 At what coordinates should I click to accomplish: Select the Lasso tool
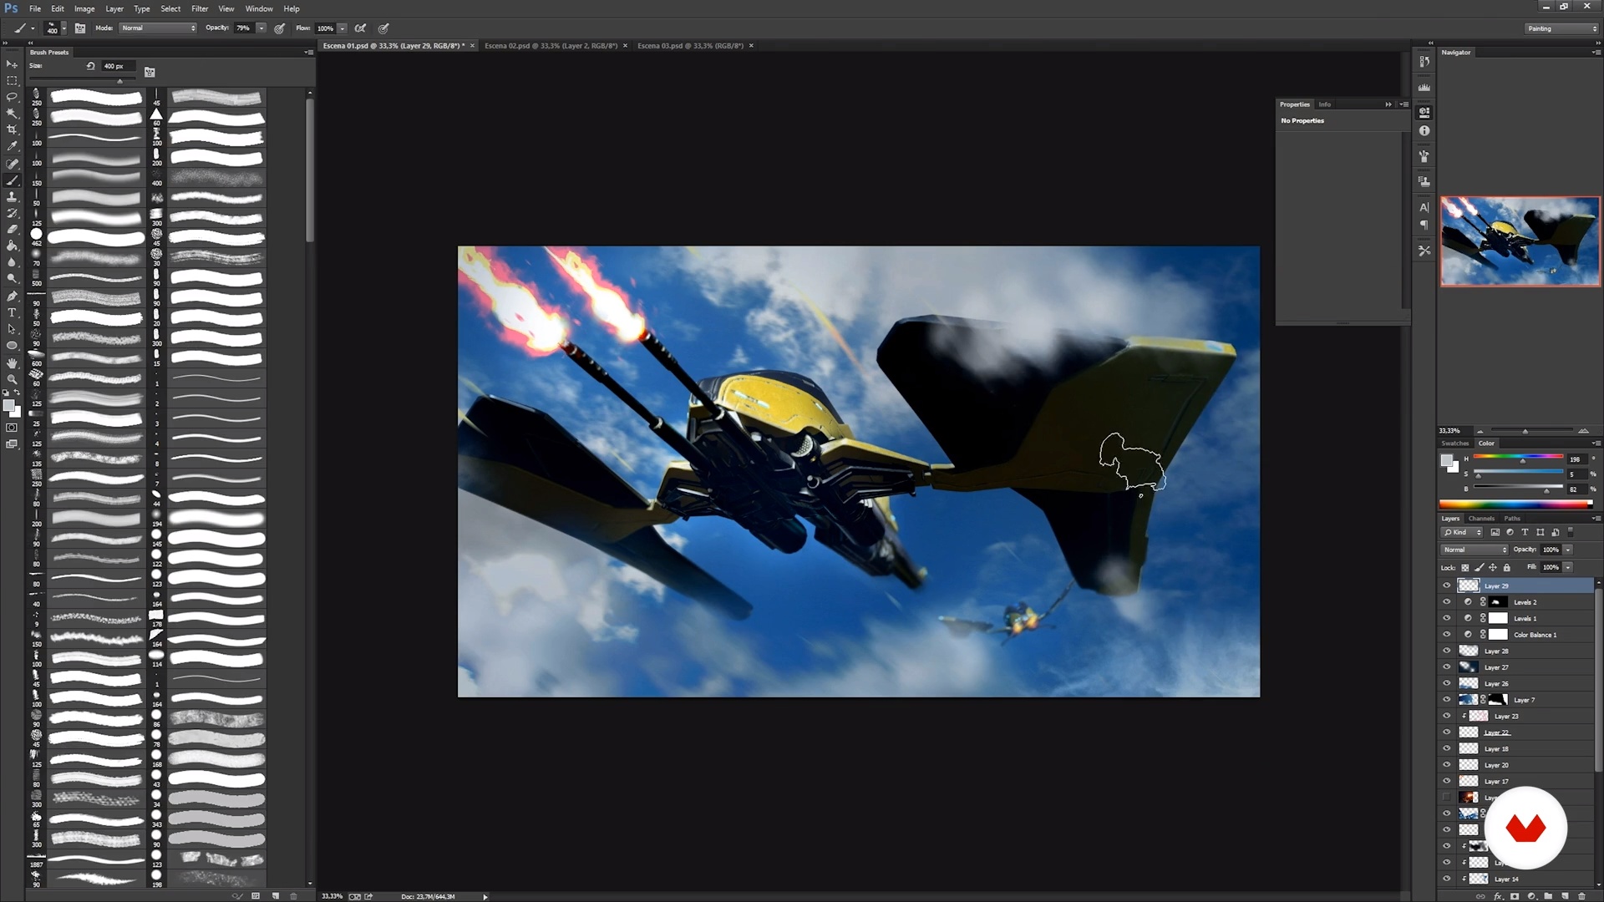tap(12, 97)
